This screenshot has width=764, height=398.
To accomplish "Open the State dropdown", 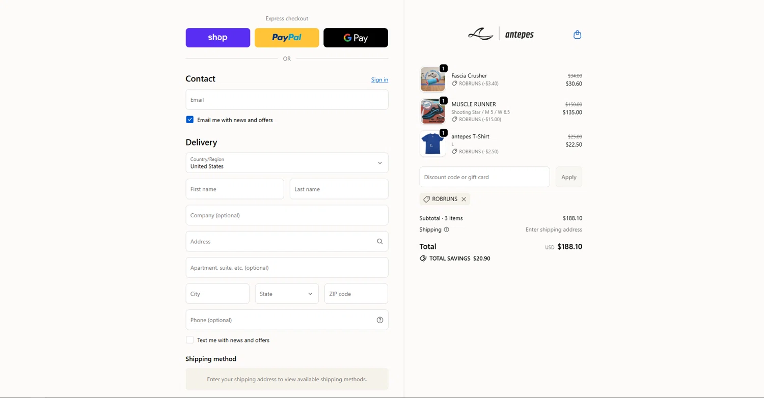I will point(287,294).
